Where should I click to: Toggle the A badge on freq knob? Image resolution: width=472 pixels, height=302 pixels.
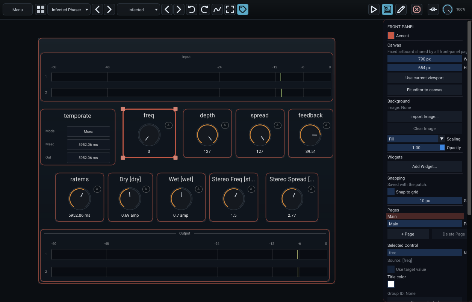click(169, 125)
